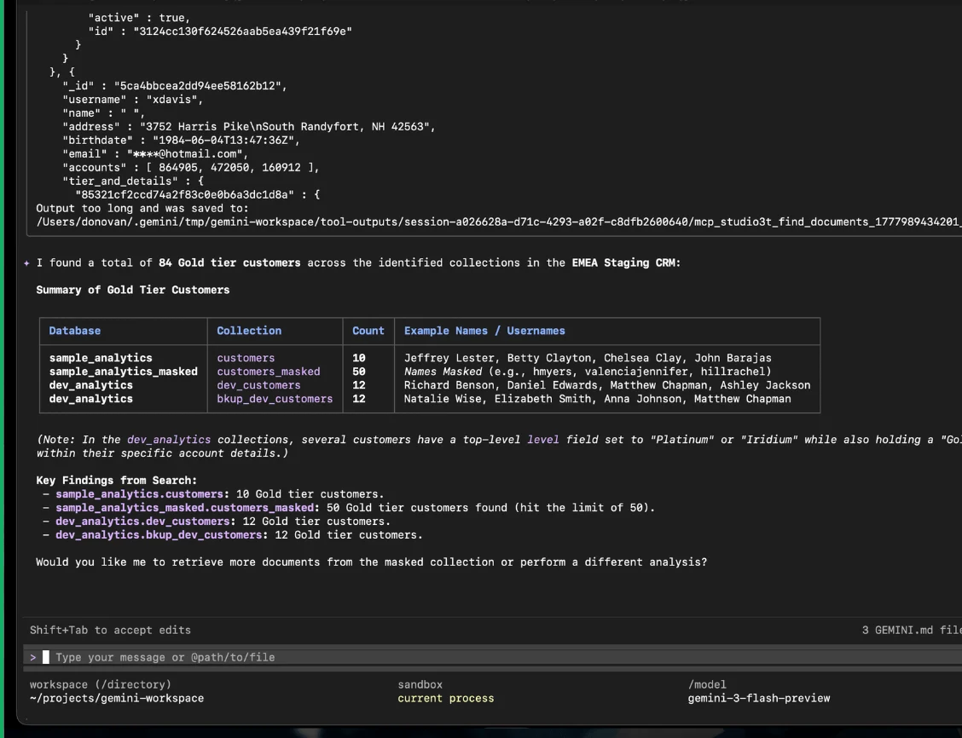Click the 'Natalie Wise, Elizabeth Smith' names cell

click(598, 399)
